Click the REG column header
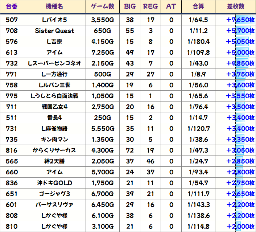Viewport: 256px width, 232px height. coord(150,7)
